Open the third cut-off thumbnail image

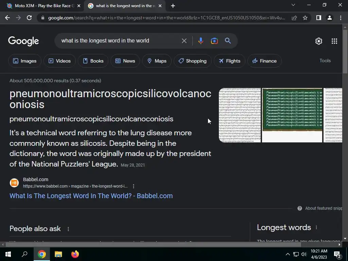(333, 115)
